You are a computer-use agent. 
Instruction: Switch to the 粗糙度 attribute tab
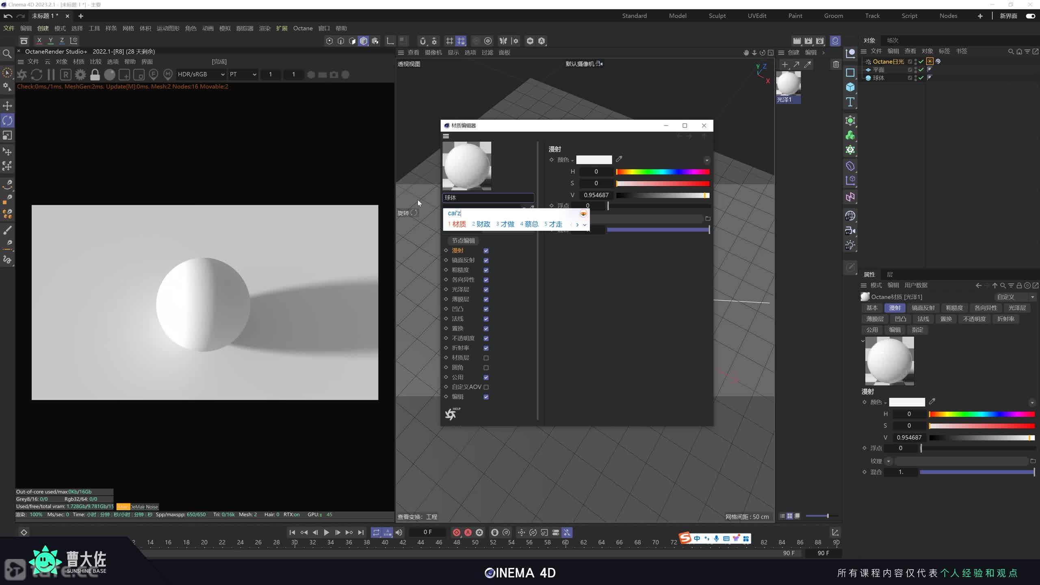pos(954,308)
